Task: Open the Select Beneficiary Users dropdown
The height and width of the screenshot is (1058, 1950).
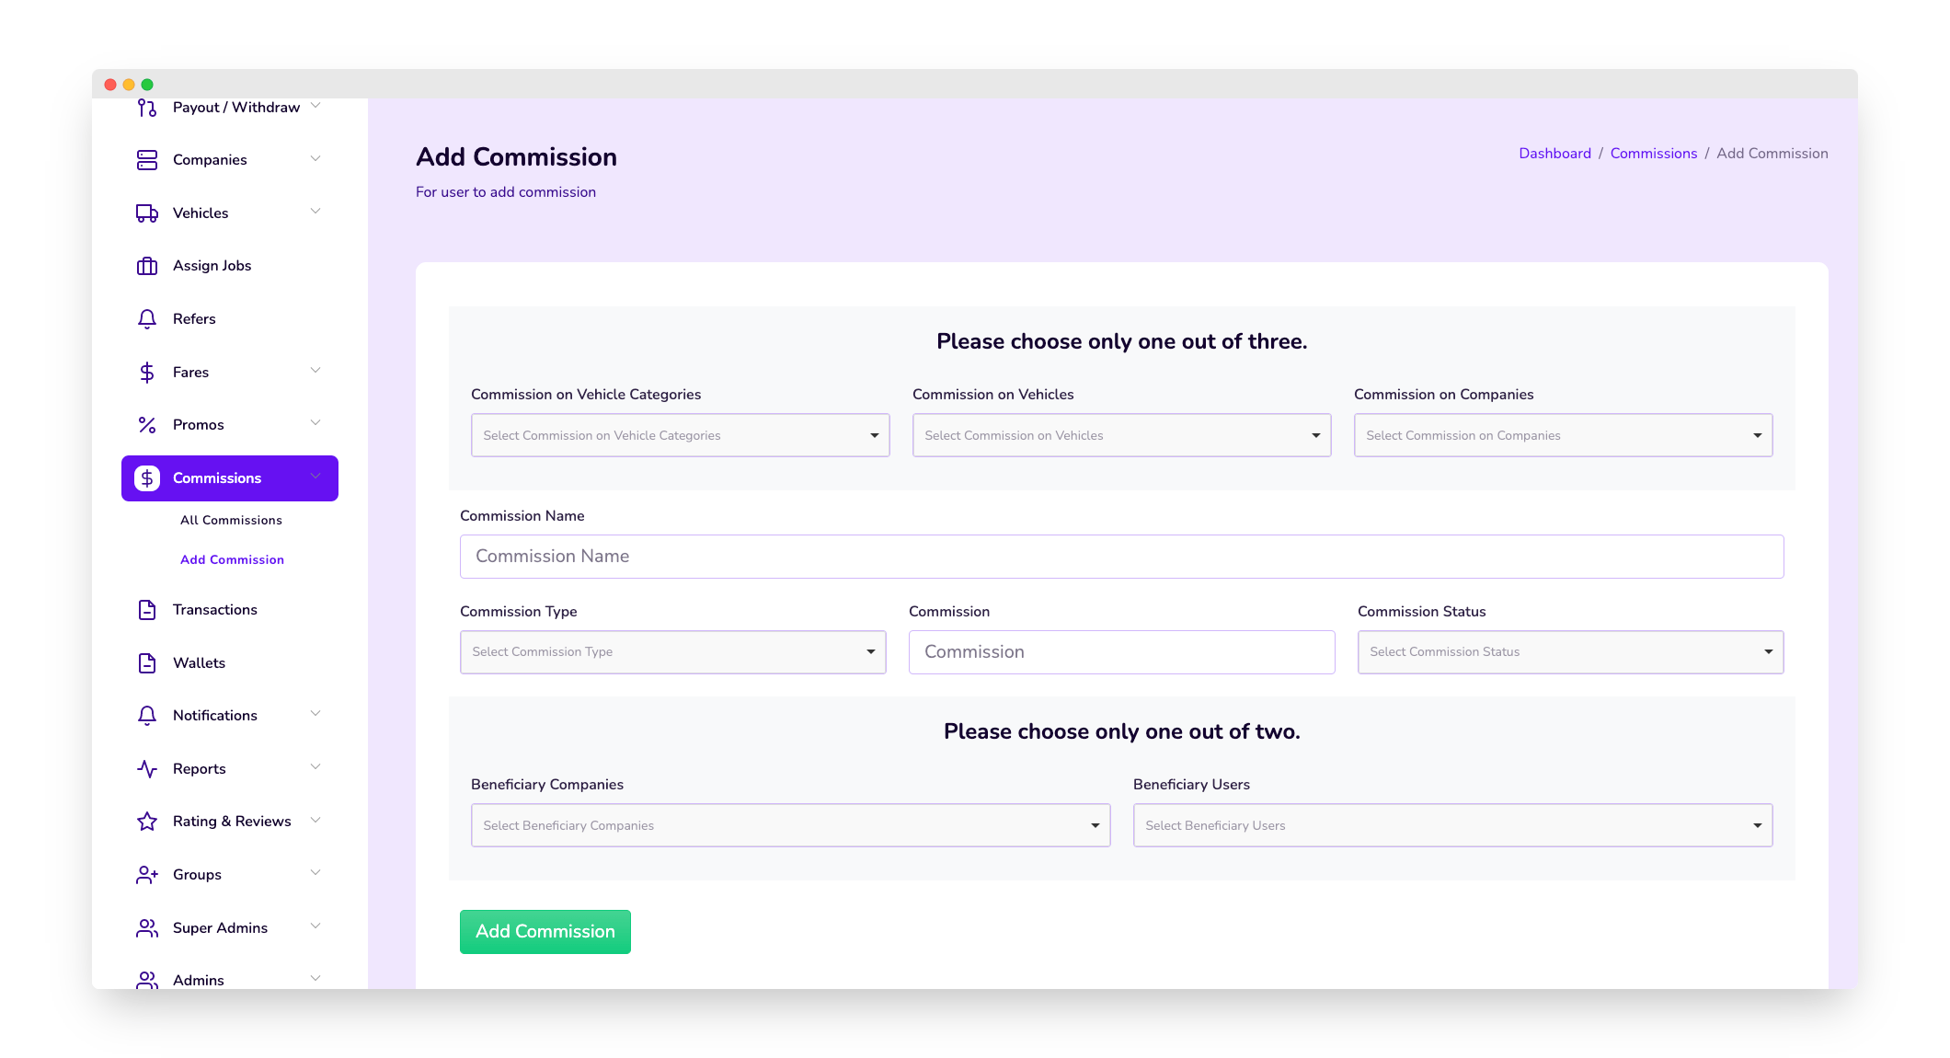Action: point(1452,825)
